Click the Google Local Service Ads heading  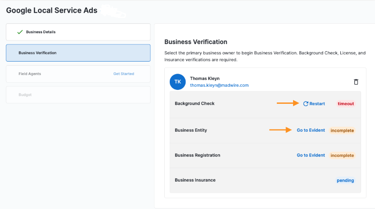[52, 10]
